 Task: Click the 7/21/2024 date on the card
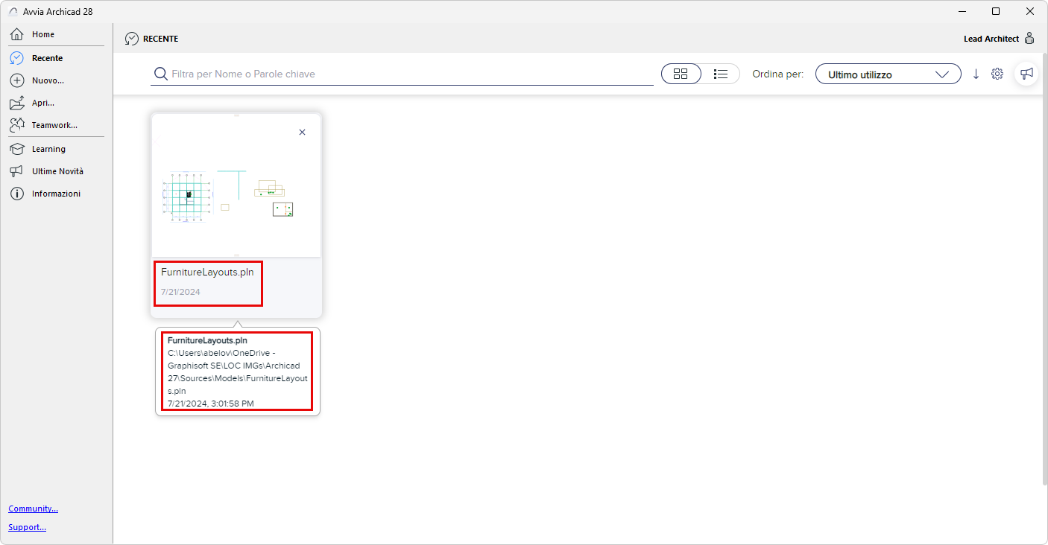click(180, 292)
